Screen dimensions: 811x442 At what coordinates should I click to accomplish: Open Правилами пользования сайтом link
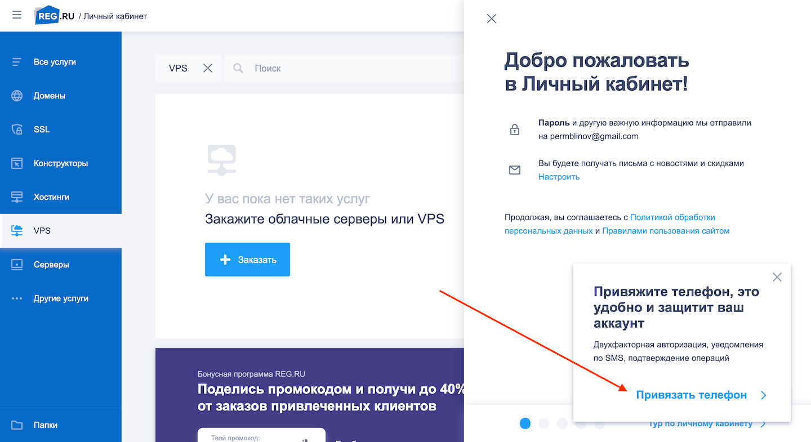[x=666, y=231]
